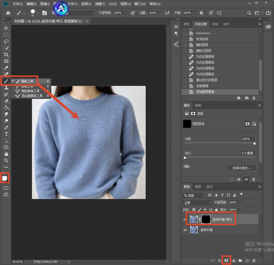The width and height of the screenshot is (274, 265).
Task: Toggle visibility of 起球衣服 拷贝 layer
Action: coord(185,220)
